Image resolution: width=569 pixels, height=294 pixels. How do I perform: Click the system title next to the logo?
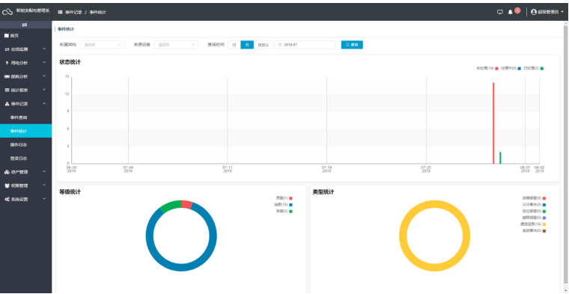(33, 11)
